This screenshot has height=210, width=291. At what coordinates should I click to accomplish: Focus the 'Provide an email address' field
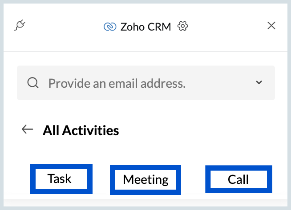coord(146,83)
